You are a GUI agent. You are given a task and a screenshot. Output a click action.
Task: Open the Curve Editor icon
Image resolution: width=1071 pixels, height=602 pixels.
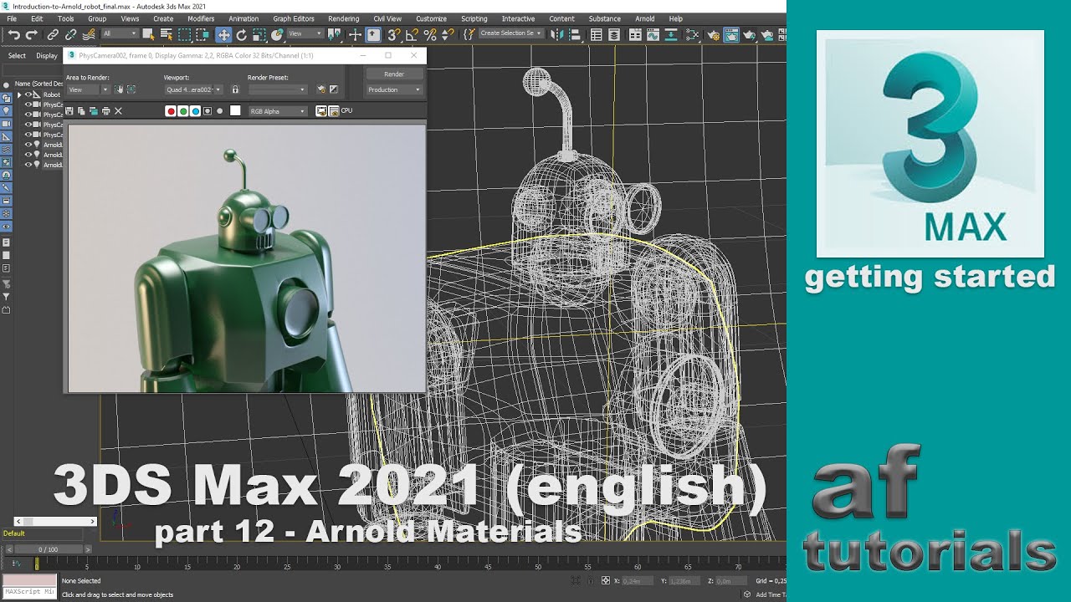653,34
